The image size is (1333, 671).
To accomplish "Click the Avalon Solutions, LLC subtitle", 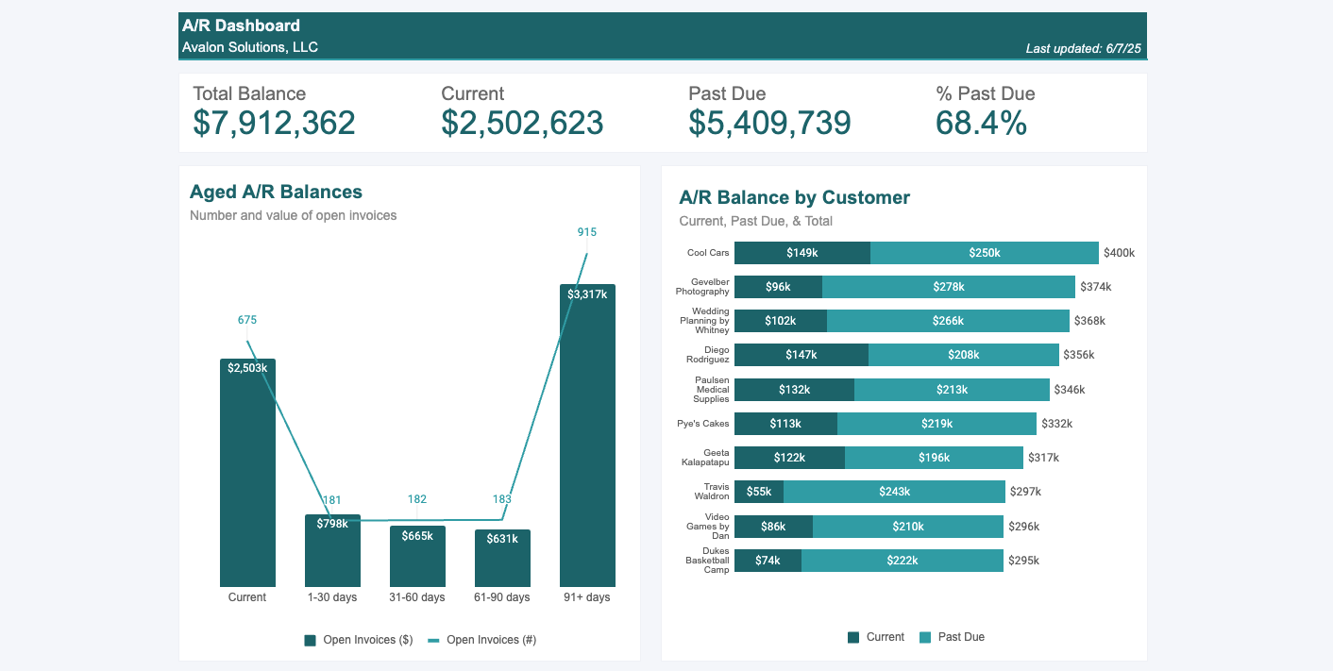I will click(250, 46).
